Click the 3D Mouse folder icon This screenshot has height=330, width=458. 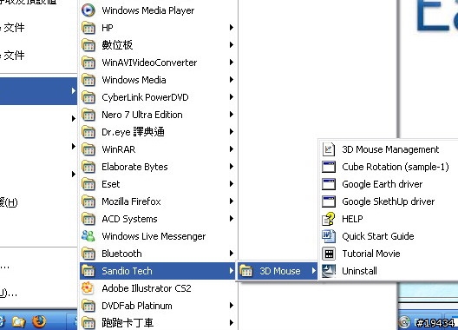point(246,271)
